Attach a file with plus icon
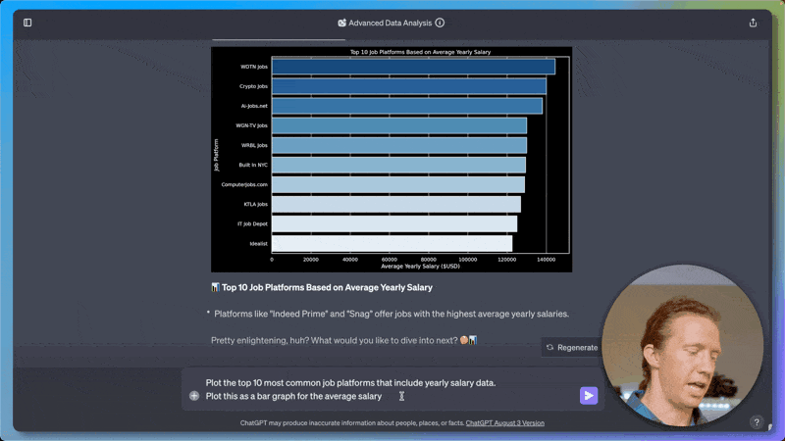 (x=194, y=396)
